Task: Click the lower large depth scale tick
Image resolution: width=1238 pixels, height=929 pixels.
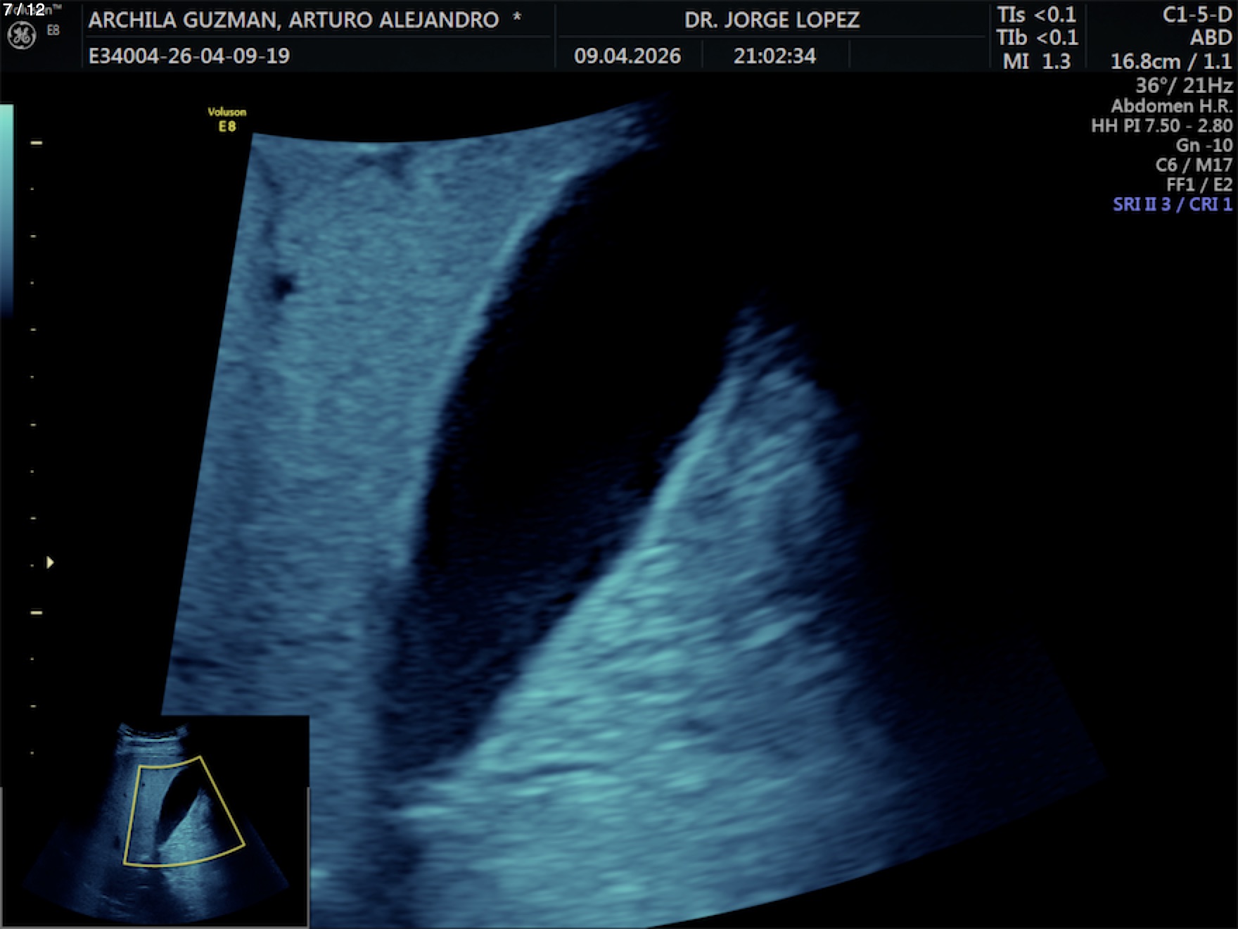Action: (x=37, y=613)
